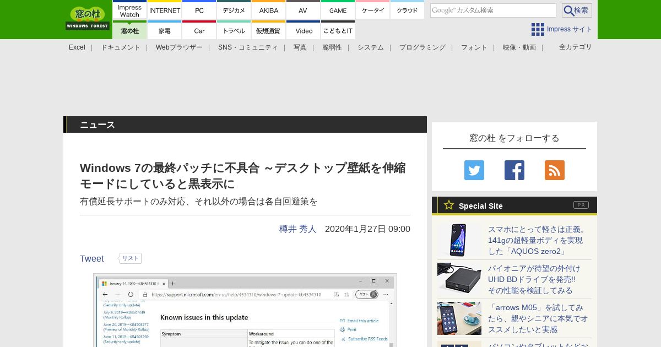Open GAME tab
The width and height of the screenshot is (661, 347).
pos(338,10)
